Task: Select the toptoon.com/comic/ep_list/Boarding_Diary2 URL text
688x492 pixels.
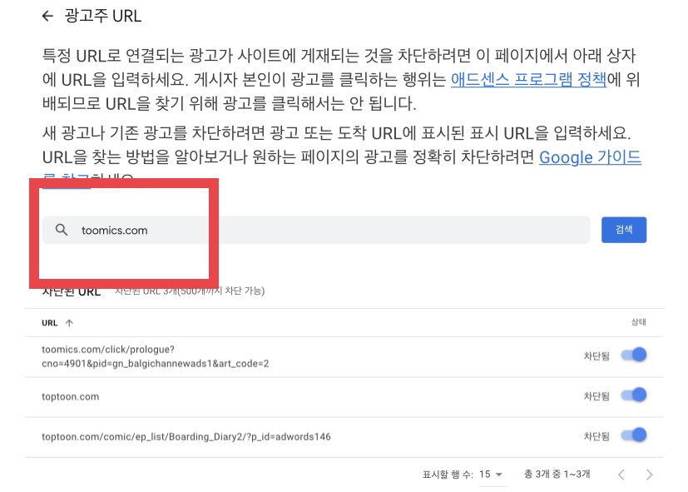Action: (186, 437)
